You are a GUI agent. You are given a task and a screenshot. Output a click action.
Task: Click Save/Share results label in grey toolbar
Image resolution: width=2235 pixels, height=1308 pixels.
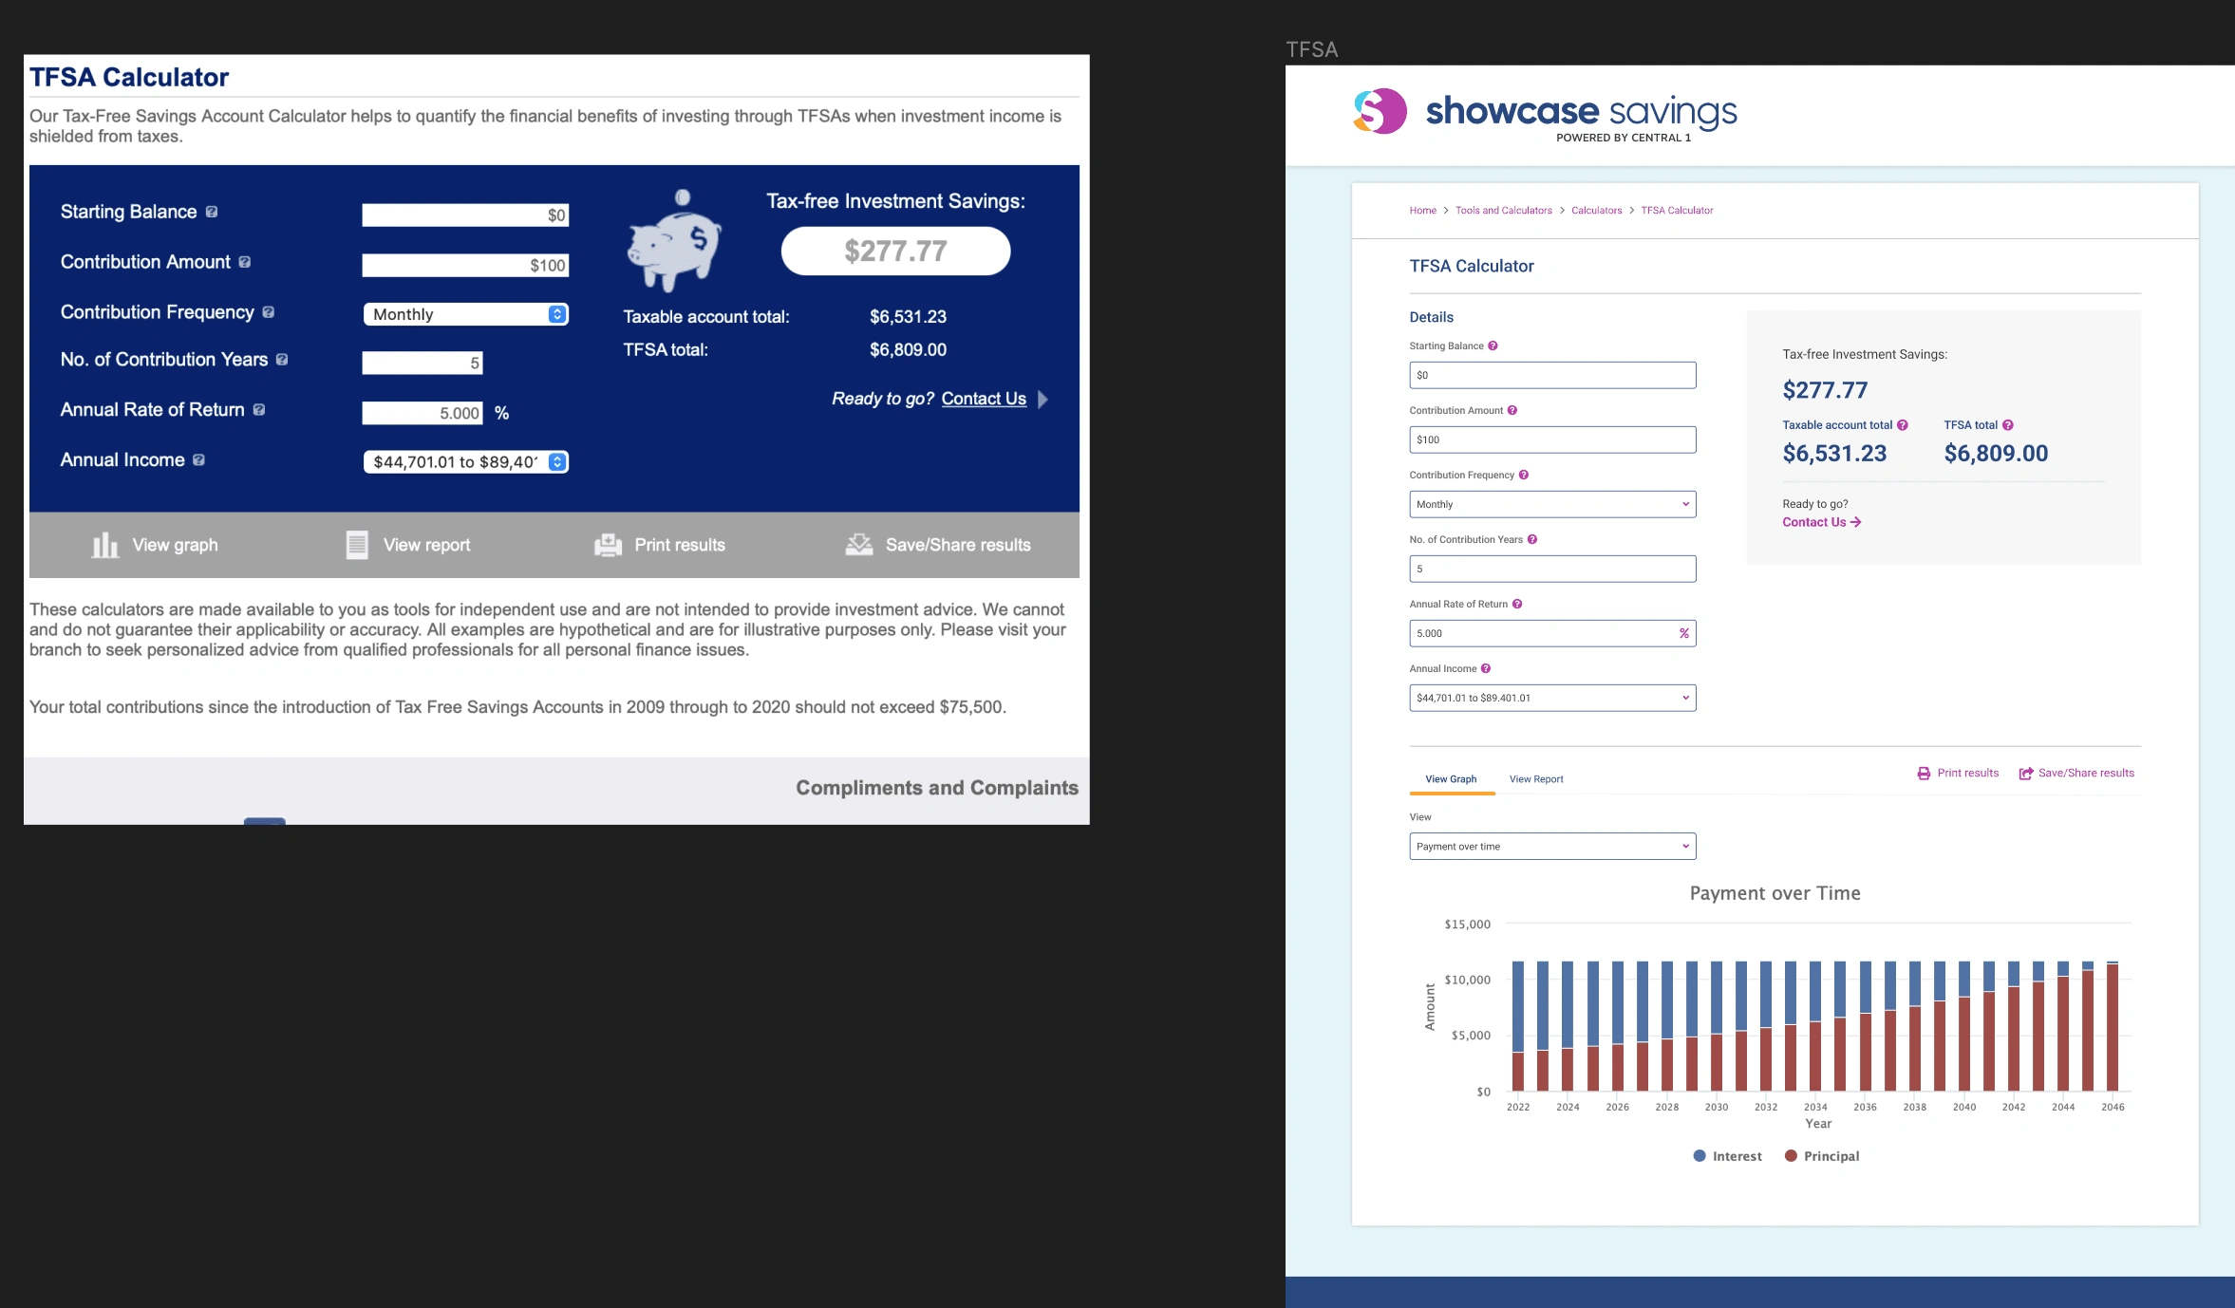[x=958, y=545]
